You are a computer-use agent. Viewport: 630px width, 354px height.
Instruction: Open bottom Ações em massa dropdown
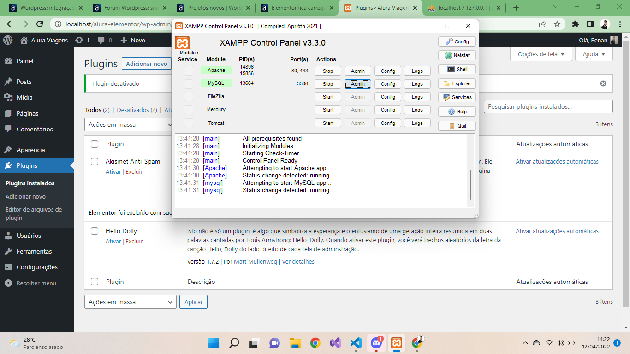130,302
